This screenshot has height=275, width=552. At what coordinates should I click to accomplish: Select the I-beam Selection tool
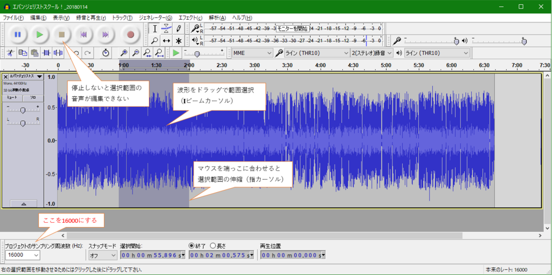[155, 29]
